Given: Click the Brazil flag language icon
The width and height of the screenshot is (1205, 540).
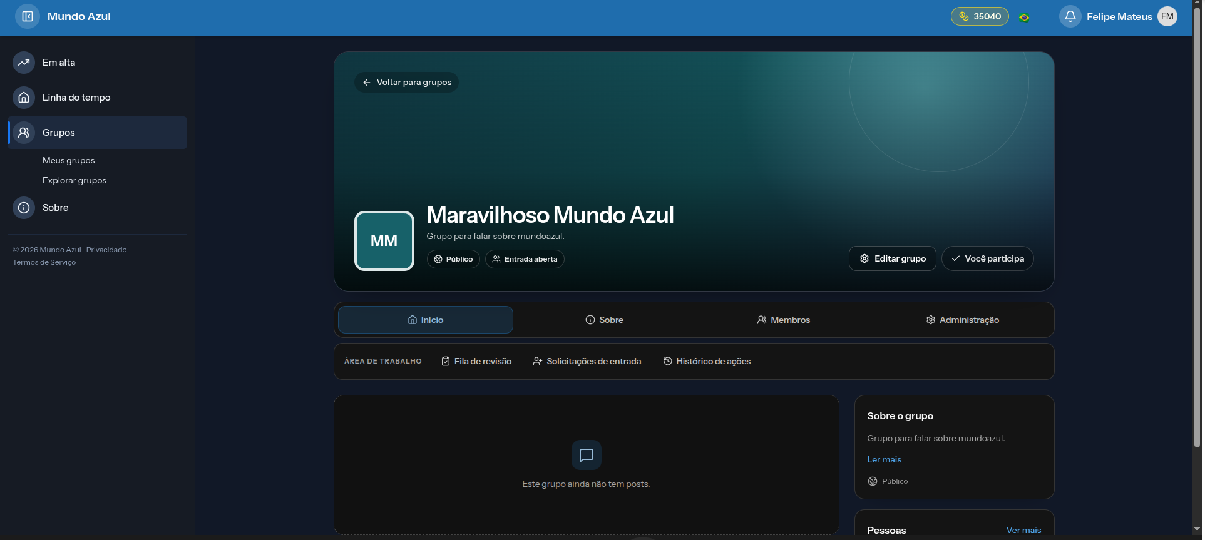Looking at the screenshot, I should [x=1024, y=17].
